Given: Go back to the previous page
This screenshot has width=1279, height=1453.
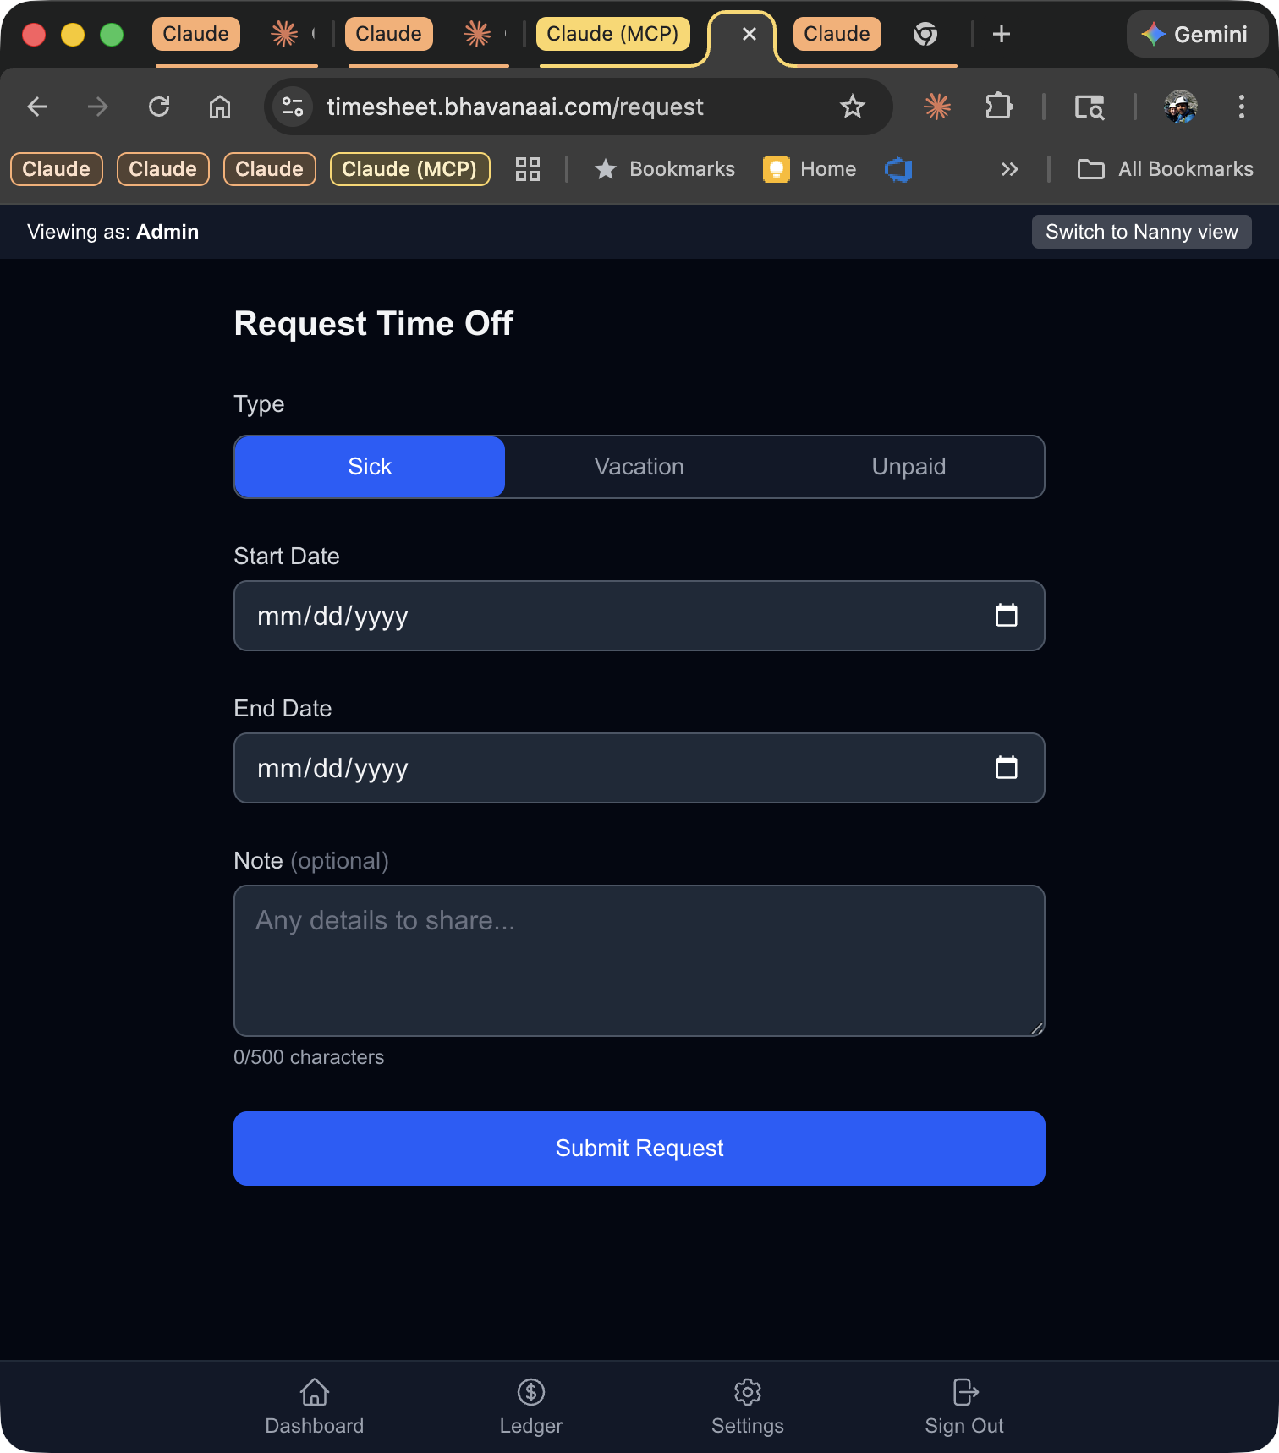Looking at the screenshot, I should 37,107.
